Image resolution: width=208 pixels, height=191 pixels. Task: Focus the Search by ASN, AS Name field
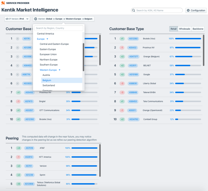[x=157, y=10]
